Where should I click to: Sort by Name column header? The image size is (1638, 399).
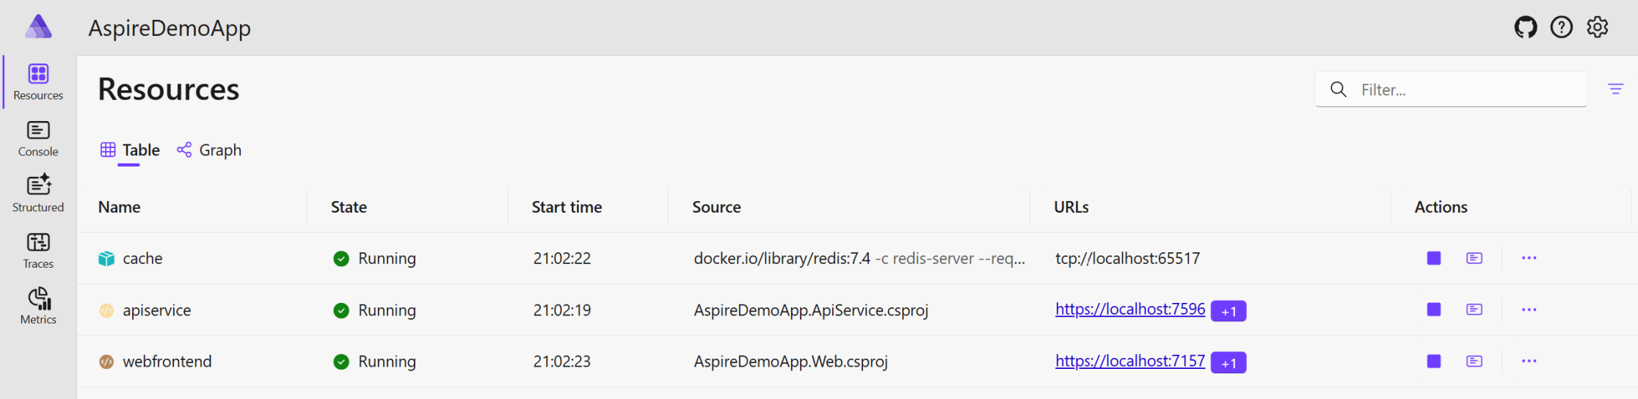pyautogui.click(x=120, y=207)
